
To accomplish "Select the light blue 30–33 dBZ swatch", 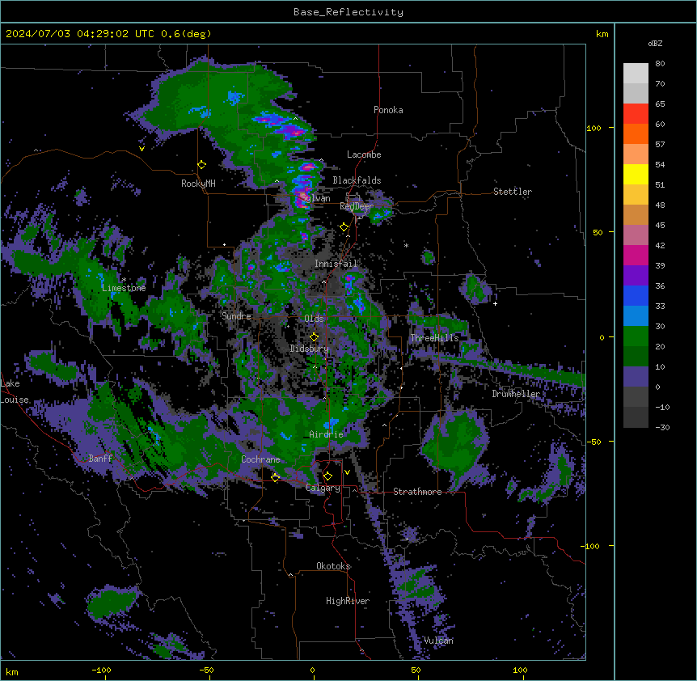I will [x=636, y=316].
